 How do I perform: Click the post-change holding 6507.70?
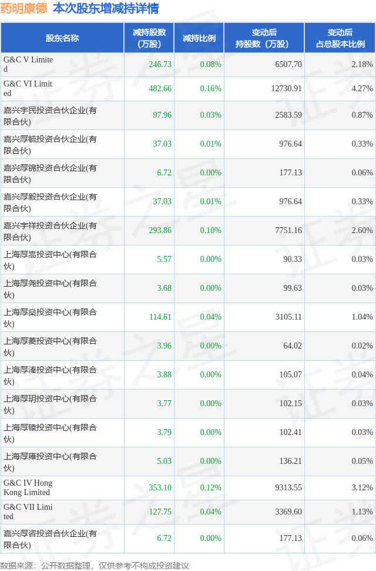(x=288, y=64)
